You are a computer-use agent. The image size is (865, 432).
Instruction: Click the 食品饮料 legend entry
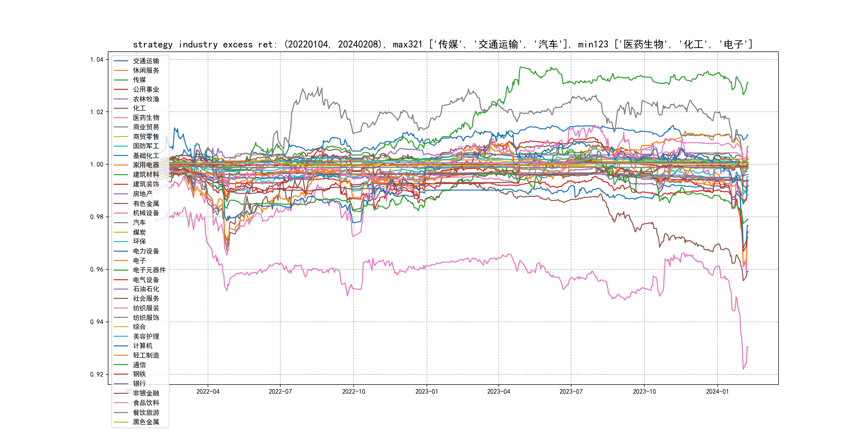click(x=146, y=403)
